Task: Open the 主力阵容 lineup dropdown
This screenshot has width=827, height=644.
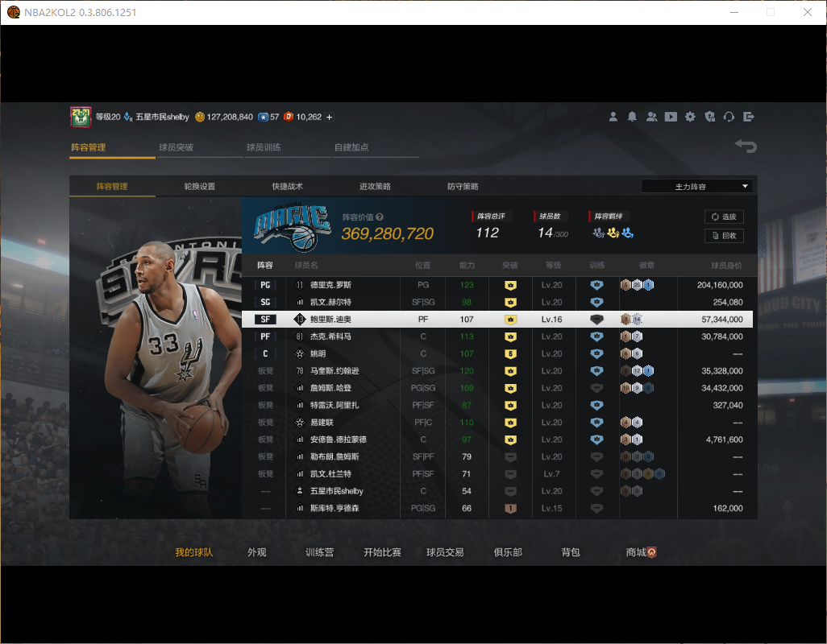Action: click(x=696, y=187)
